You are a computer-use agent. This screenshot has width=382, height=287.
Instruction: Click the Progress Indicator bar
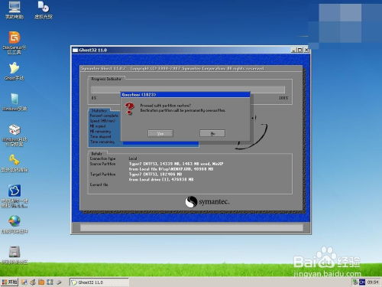click(x=188, y=90)
